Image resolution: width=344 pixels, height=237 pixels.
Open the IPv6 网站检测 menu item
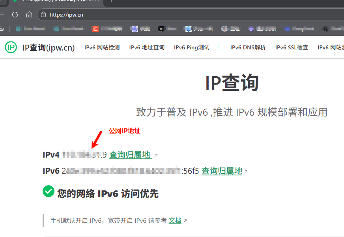(102, 47)
